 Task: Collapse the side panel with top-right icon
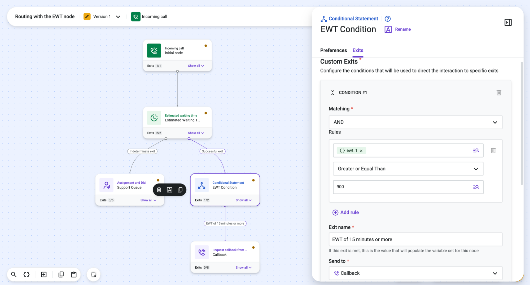(508, 23)
